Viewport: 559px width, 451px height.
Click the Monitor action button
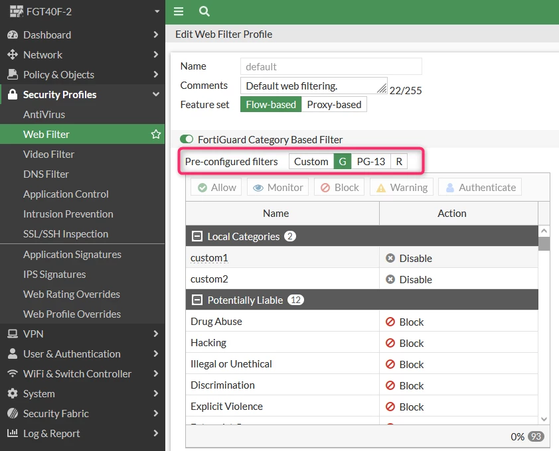tap(278, 187)
